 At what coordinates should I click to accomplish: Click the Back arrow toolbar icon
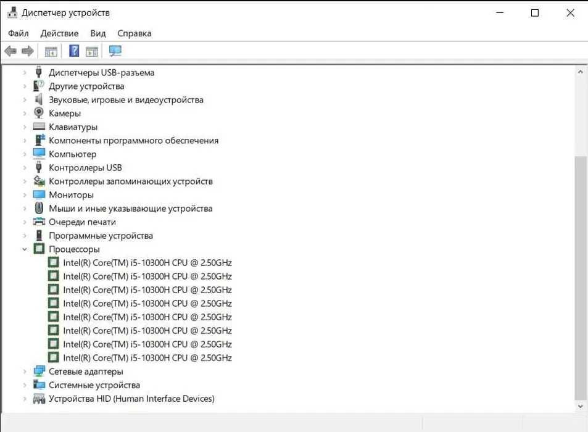click(x=10, y=51)
